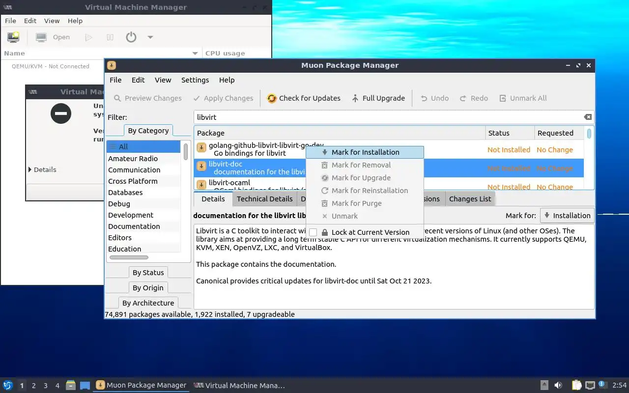Switch to the Changes List tab
The height and width of the screenshot is (393, 629).
click(470, 199)
